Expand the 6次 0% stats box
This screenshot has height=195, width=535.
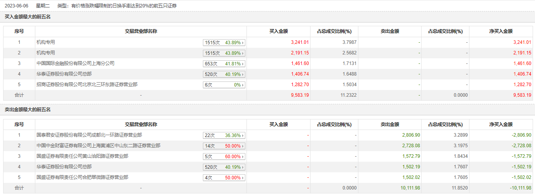[224, 85]
